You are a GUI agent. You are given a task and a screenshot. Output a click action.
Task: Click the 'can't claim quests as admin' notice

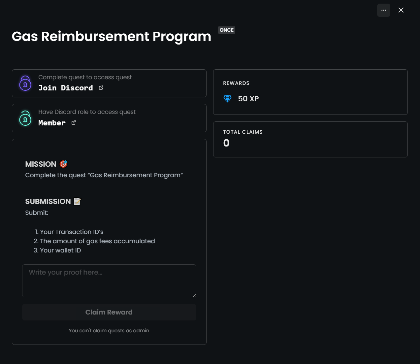109,331
